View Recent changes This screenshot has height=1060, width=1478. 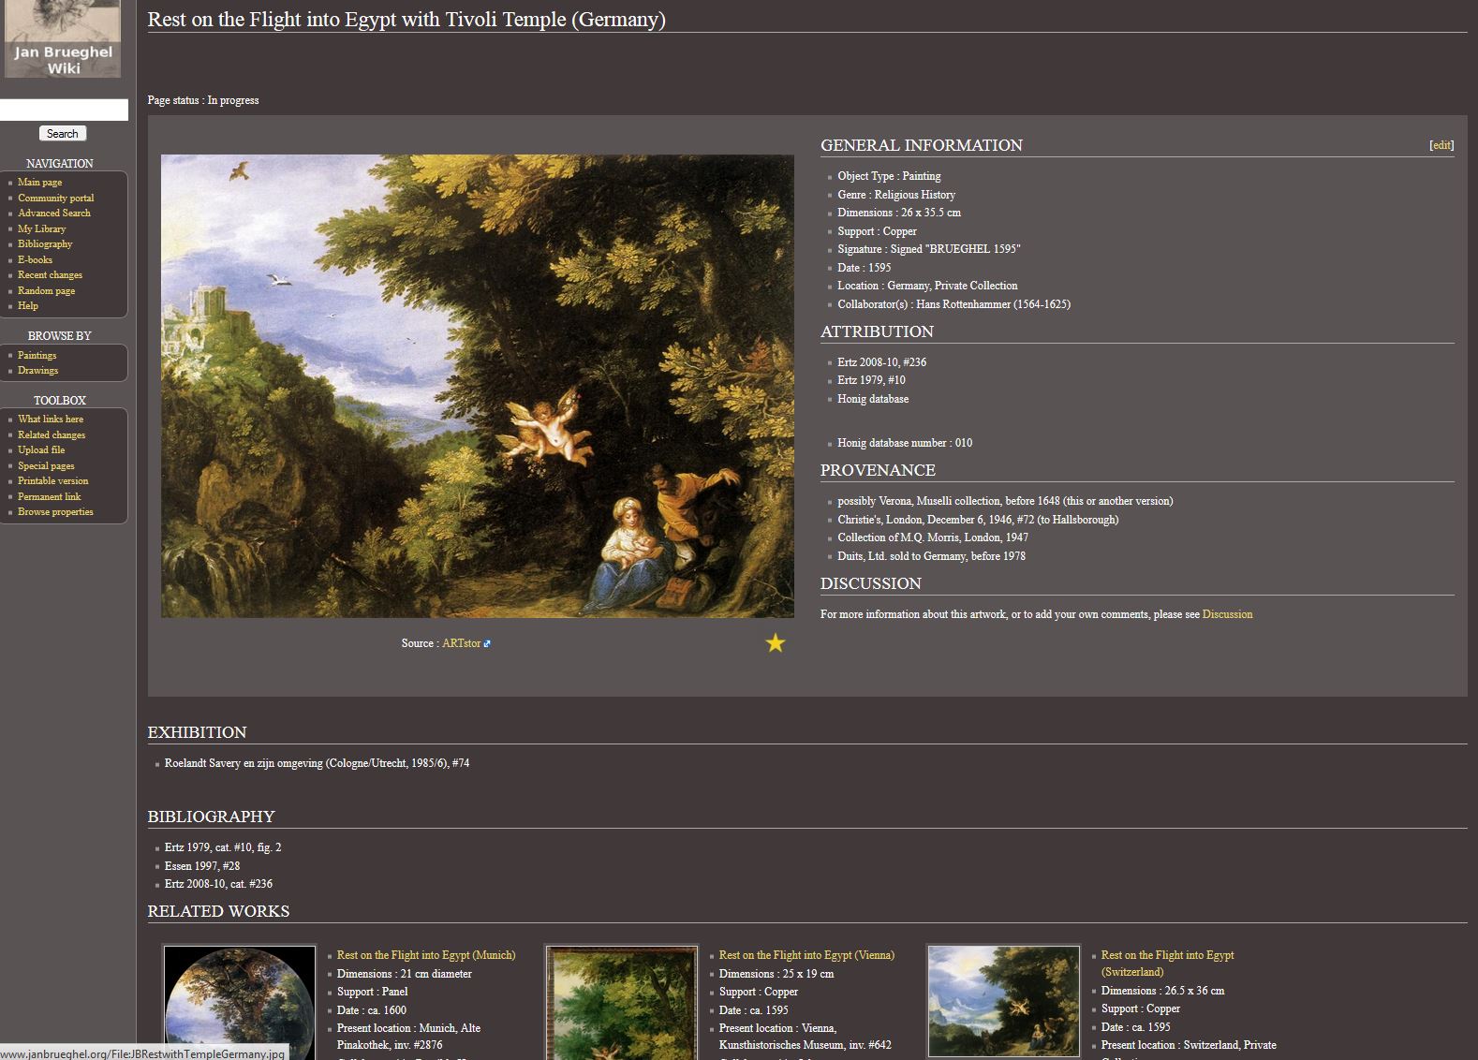click(50, 275)
